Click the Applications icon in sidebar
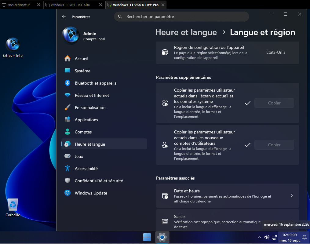This screenshot has height=244, width=310. click(67, 119)
